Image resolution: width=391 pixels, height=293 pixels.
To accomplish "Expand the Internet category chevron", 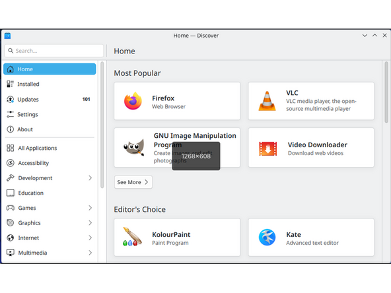I will pos(90,238).
